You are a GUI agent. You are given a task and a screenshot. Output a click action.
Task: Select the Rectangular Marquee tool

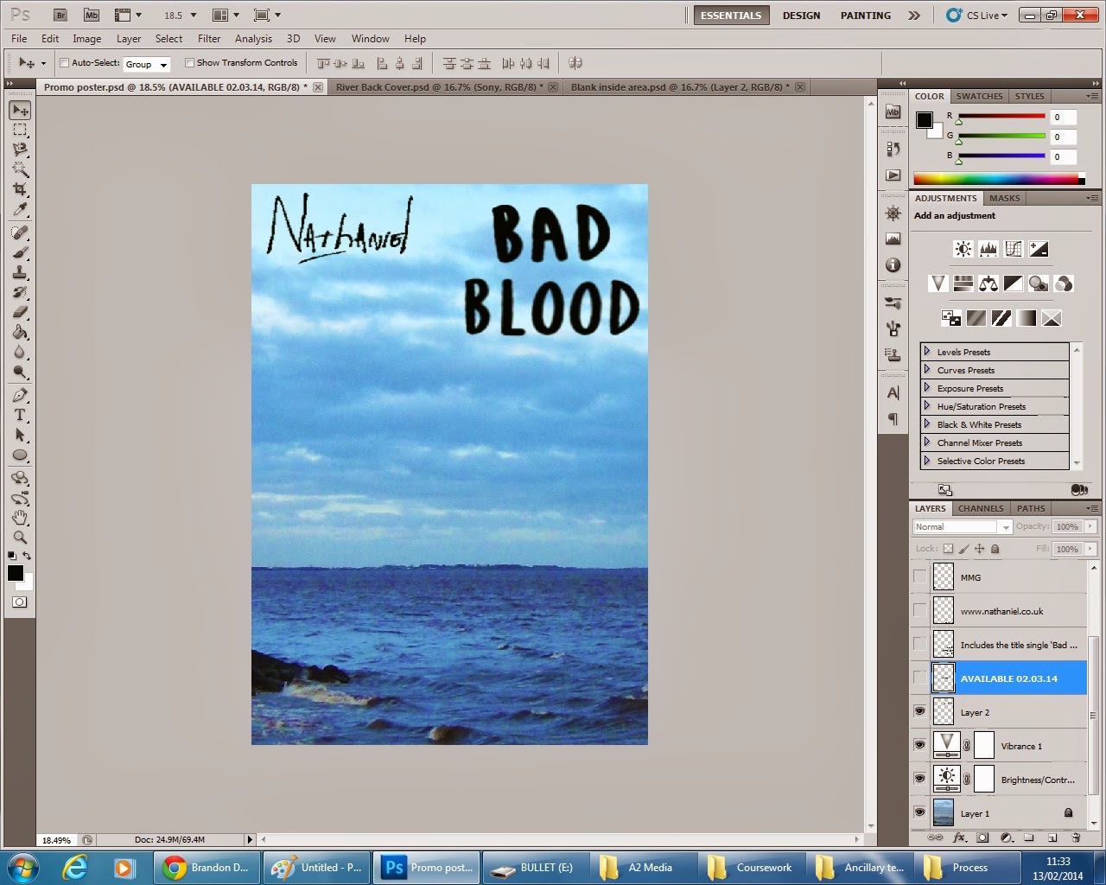pyautogui.click(x=20, y=130)
